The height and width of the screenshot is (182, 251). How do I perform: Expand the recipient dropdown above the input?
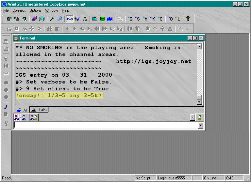(192, 118)
